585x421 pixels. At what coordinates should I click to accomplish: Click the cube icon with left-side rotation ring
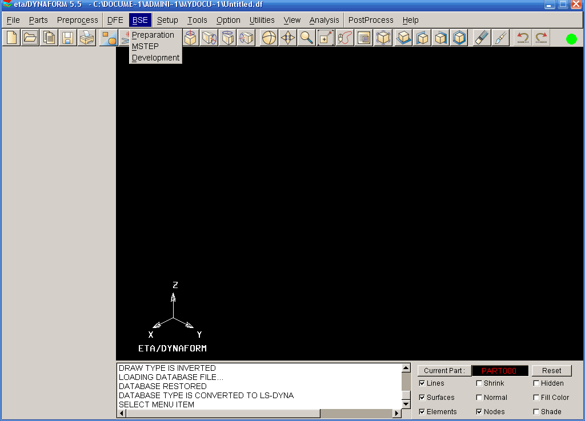pos(246,38)
